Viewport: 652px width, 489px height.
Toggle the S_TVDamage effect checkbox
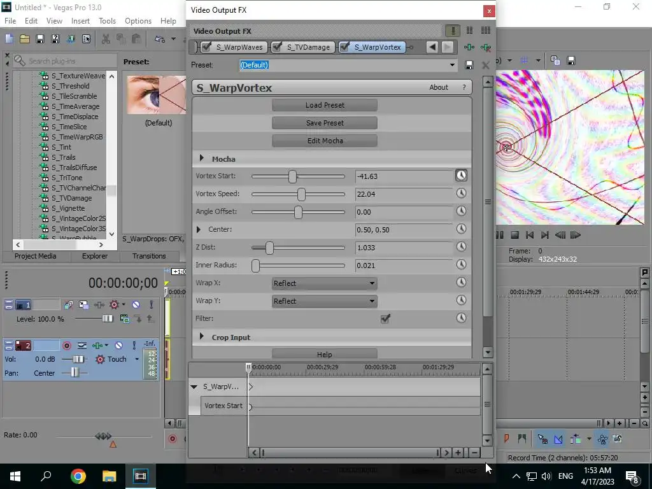pos(277,47)
